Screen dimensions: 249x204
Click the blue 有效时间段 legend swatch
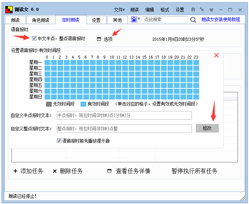click(83, 104)
